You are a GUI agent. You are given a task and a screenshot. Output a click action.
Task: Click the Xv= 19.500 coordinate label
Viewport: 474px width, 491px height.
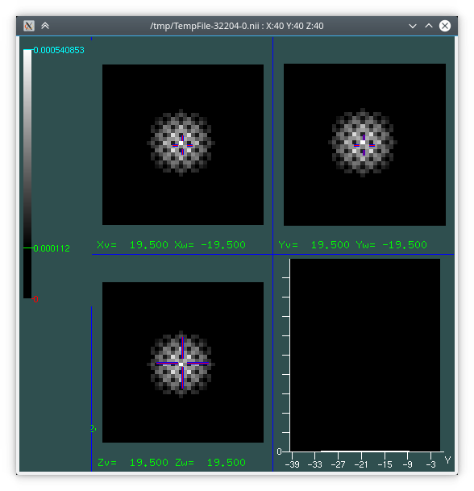point(133,245)
